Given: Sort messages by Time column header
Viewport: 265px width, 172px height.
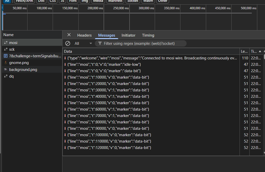Looking at the screenshot, I should tap(256, 51).
